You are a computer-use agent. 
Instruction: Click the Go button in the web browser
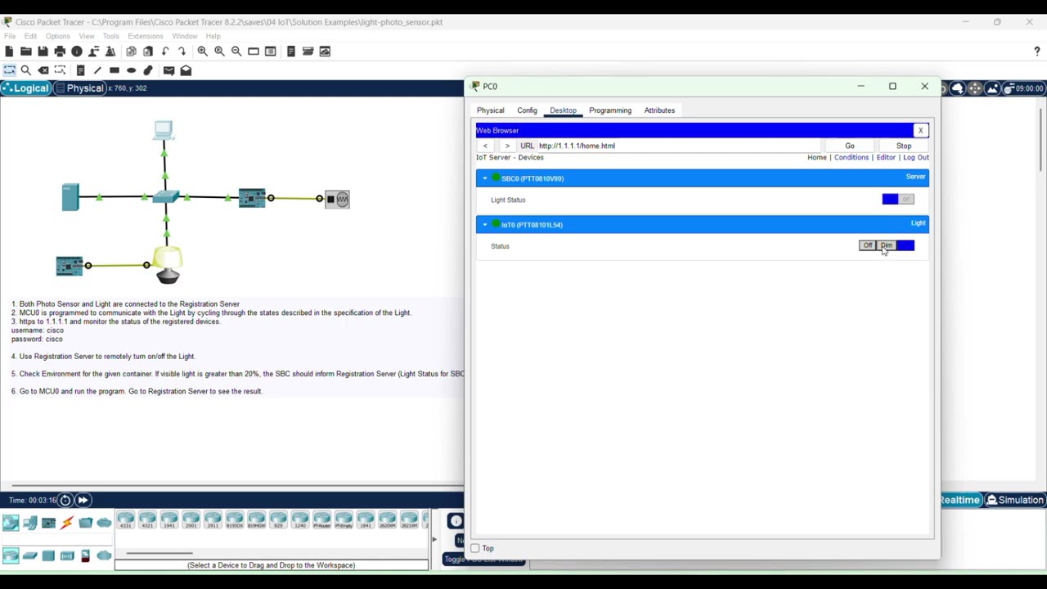(850, 146)
